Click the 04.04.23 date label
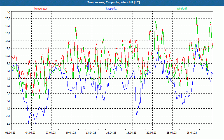 tap(31, 133)
